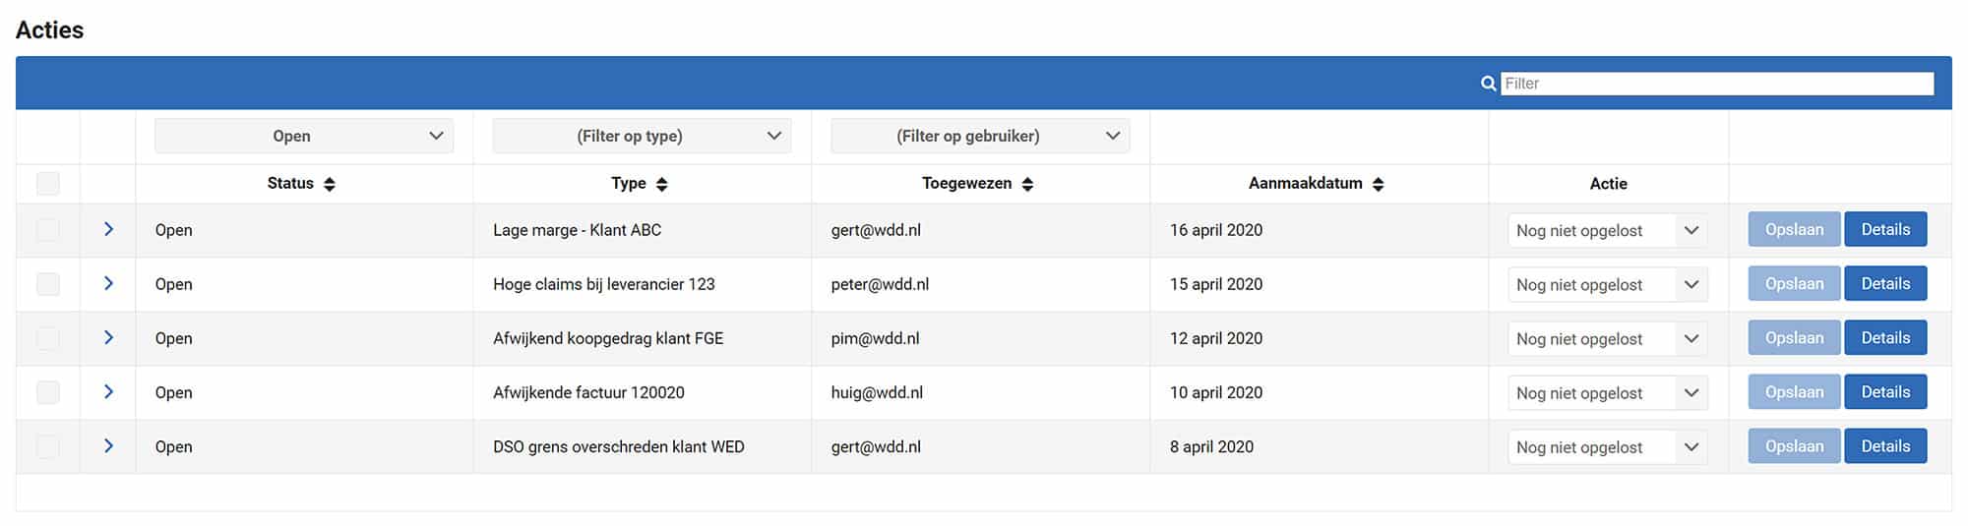Open Details for the 8 april 2020 action
This screenshot has height=526, width=1968.
[x=1885, y=445]
